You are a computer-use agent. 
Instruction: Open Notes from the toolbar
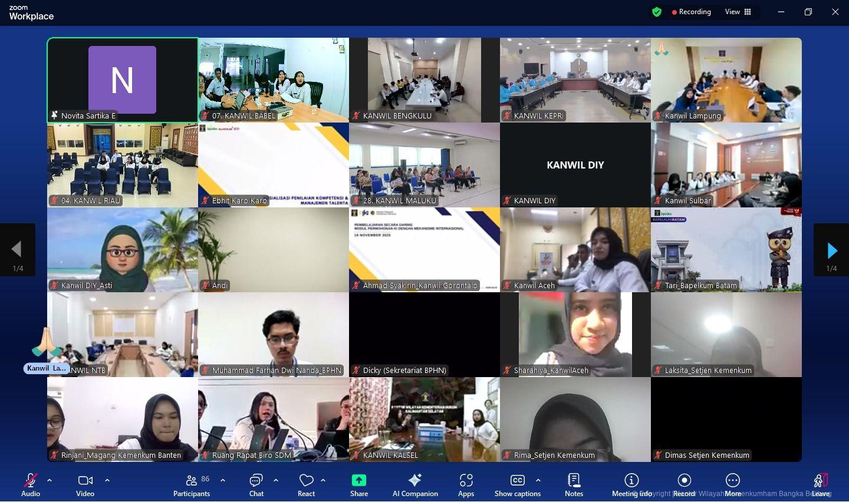click(574, 486)
